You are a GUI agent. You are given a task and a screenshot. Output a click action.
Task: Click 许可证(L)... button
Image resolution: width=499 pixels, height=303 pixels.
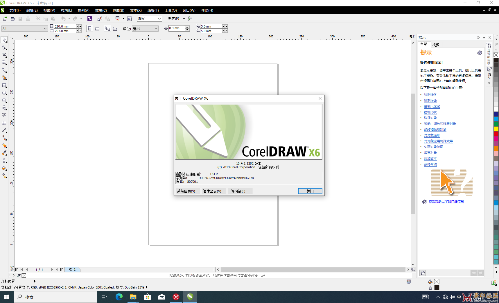click(x=240, y=191)
